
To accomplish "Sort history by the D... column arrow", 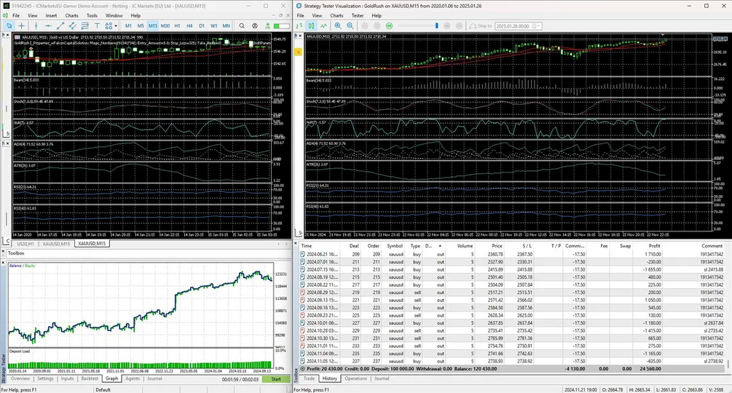I will pos(440,246).
